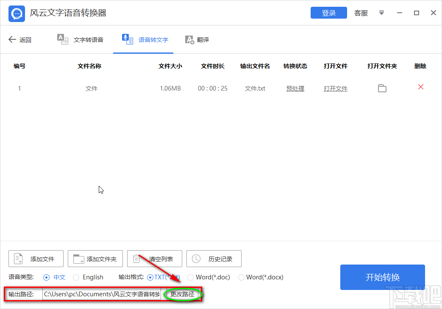Click the 风云 app logo chat icon
442x309 pixels.
pyautogui.click(x=16, y=13)
